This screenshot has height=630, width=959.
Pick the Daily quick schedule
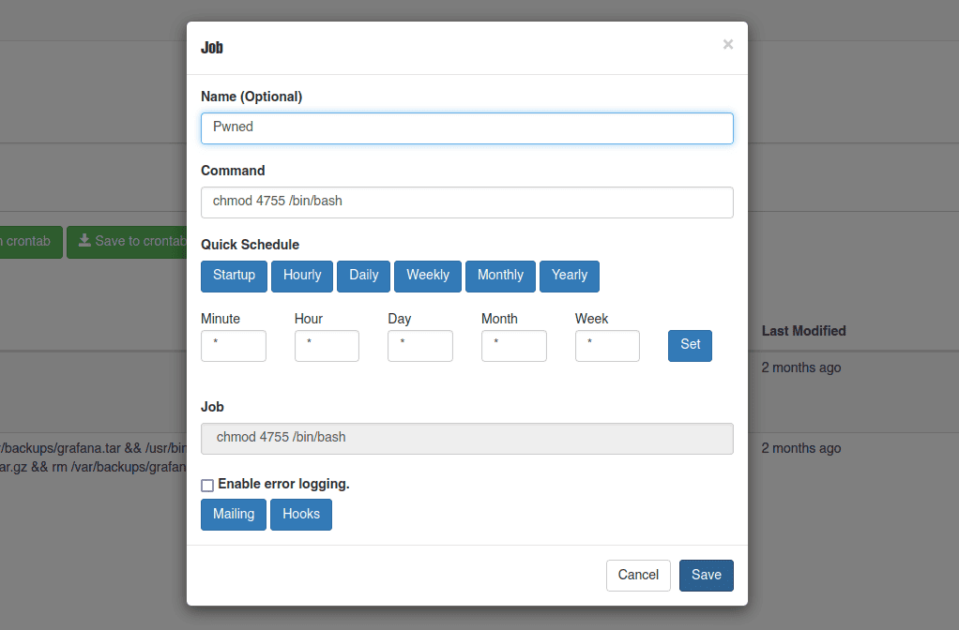click(363, 276)
